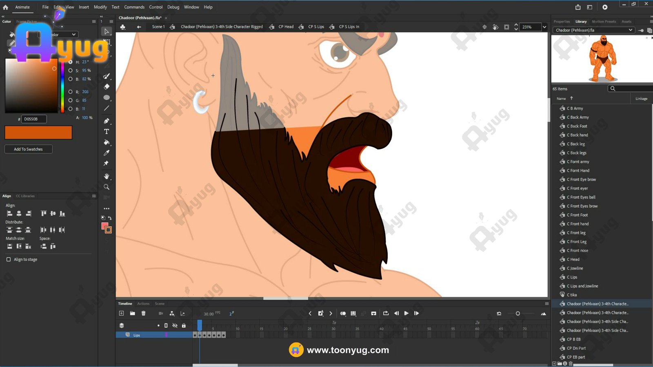Select the Saturation radio button
Image resolution: width=653 pixels, height=367 pixels.
pyautogui.click(x=70, y=71)
